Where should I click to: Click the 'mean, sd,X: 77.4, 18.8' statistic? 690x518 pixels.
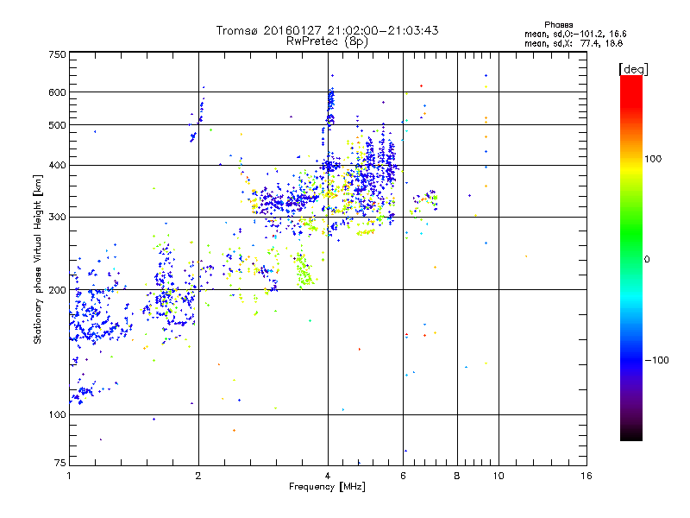574,43
